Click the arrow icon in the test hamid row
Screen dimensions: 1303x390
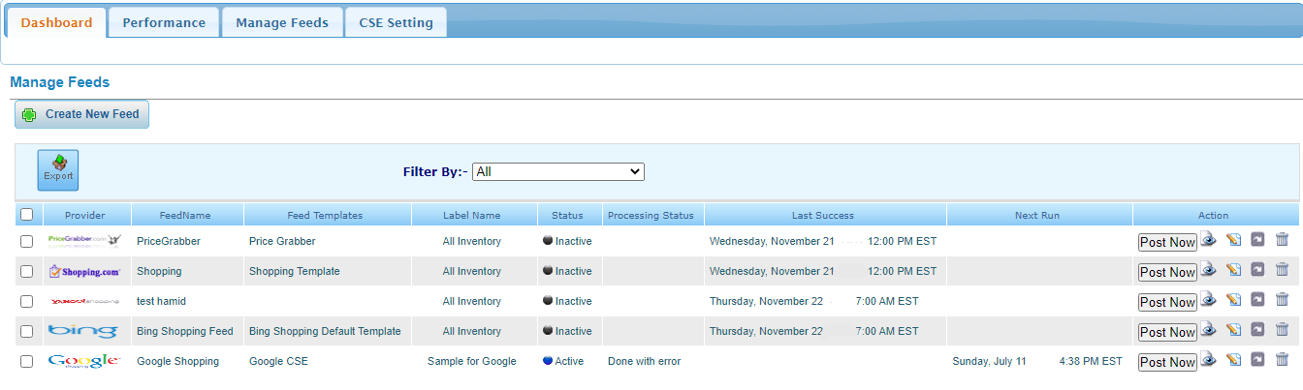1257,300
